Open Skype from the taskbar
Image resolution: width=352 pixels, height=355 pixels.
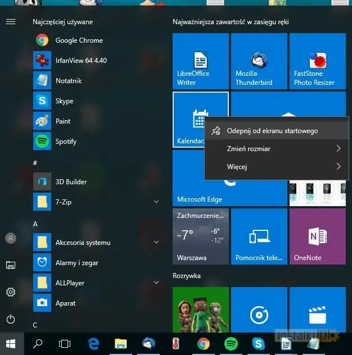259,343
